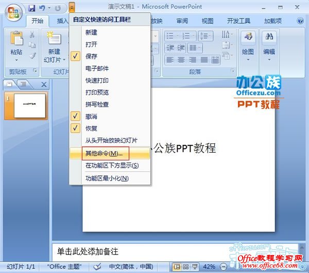Select the 开始 ribbon tab
Viewport: 309px width, 273px height.
[37, 21]
